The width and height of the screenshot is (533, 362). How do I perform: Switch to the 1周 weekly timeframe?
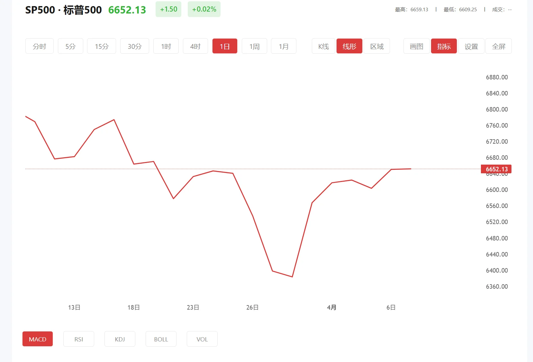pyautogui.click(x=254, y=46)
